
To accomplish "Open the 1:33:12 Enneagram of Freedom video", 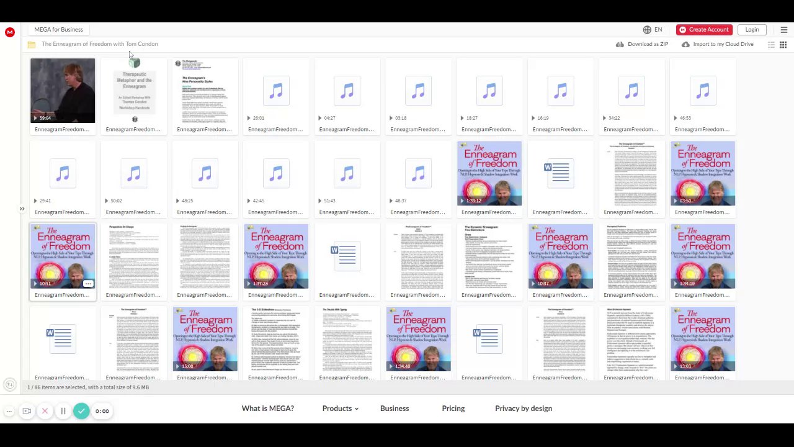I will click(x=489, y=174).
